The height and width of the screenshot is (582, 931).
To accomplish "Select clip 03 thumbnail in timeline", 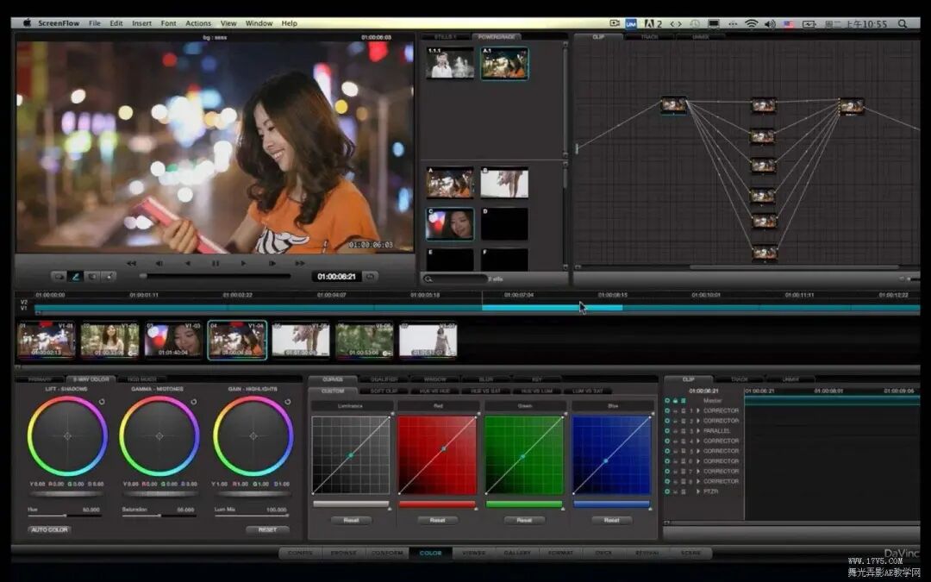I will coord(173,341).
